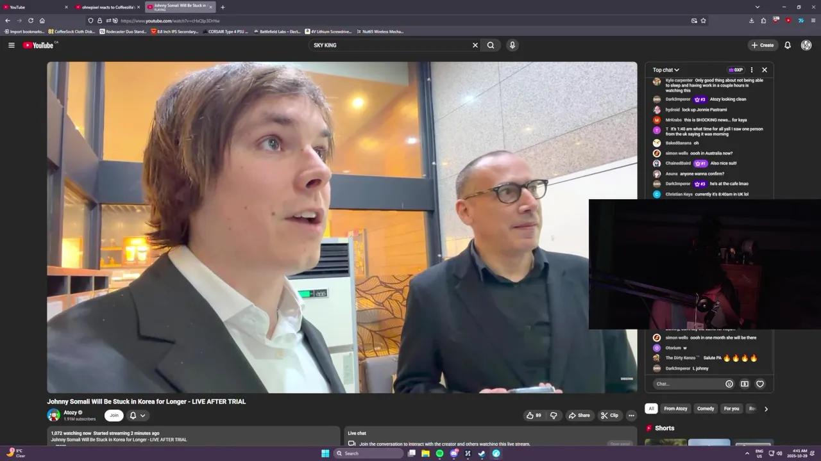Open live chat options three-dot menu
The height and width of the screenshot is (461, 821).
752,70
